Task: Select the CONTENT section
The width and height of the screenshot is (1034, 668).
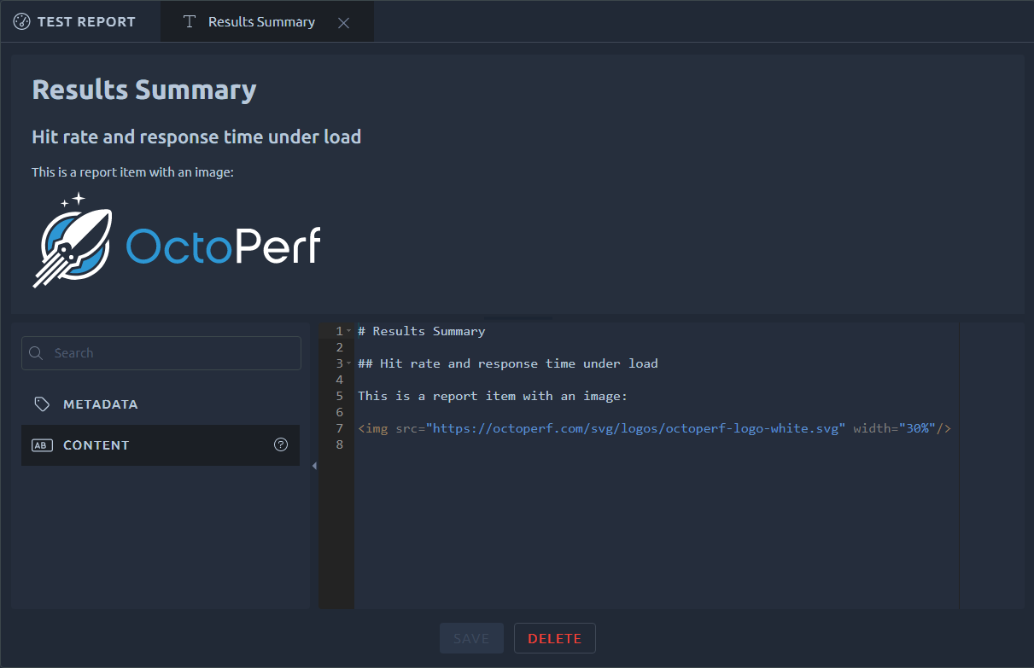Action: point(161,445)
